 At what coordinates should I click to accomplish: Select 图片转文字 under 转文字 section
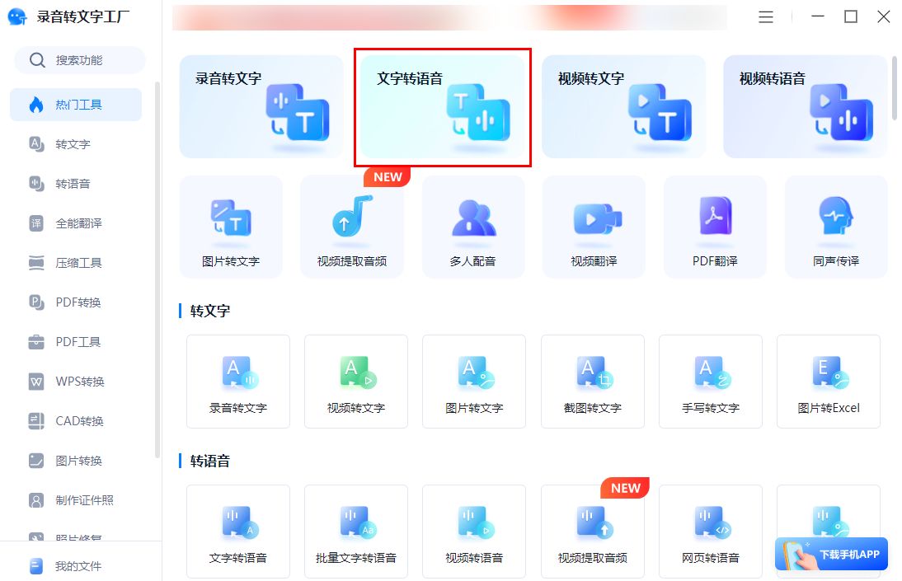474,382
